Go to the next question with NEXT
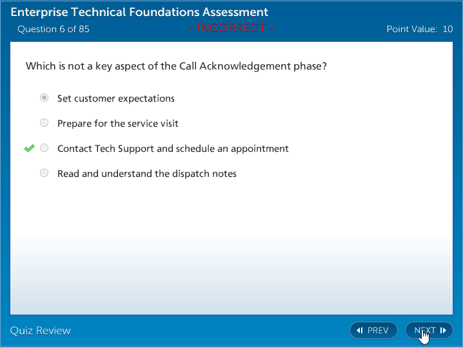 point(429,331)
